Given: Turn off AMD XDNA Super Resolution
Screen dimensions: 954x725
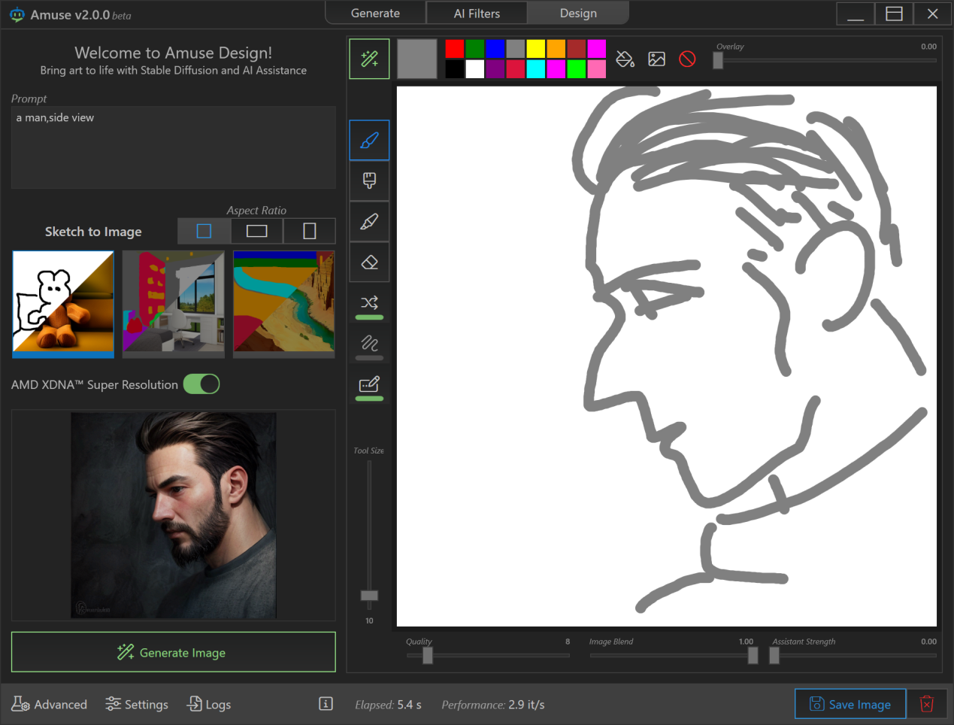Looking at the screenshot, I should coord(201,384).
